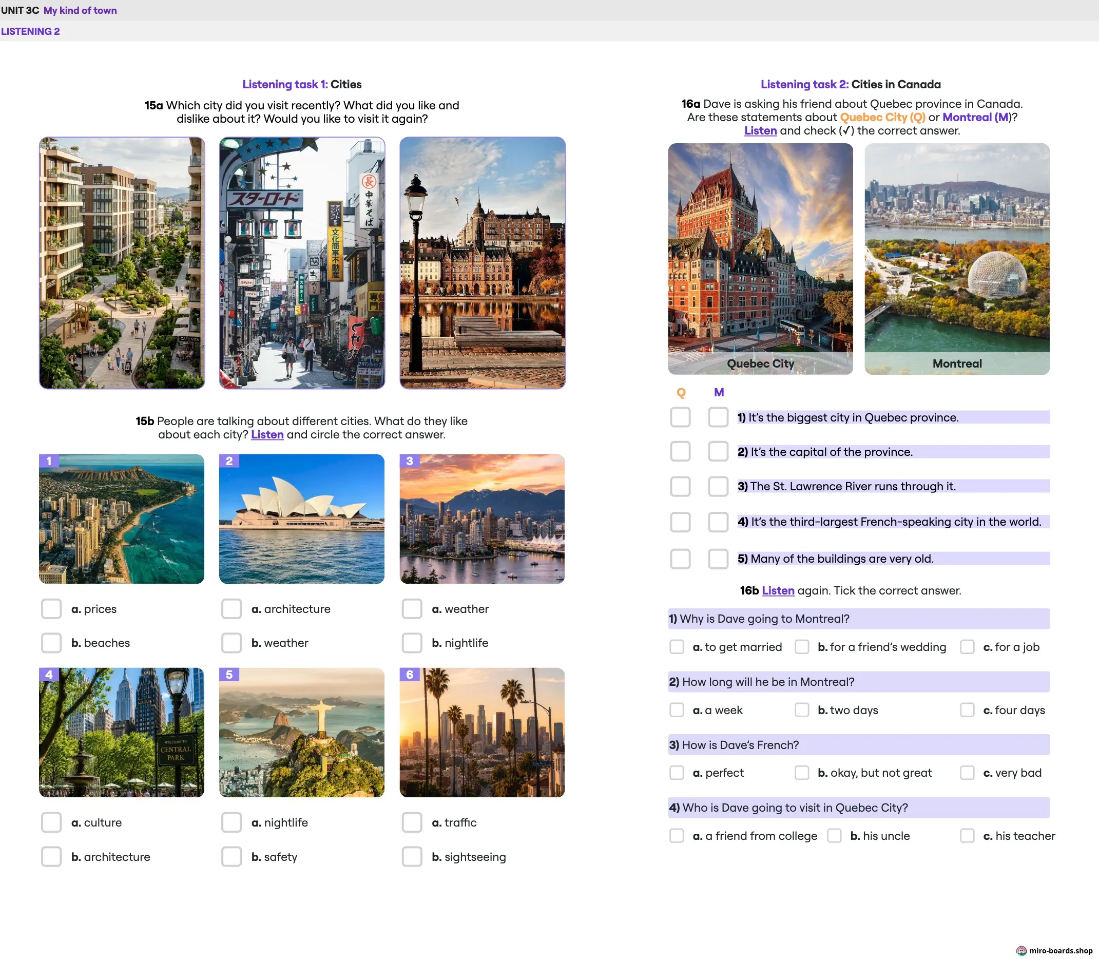Image resolution: width=1099 pixels, height=959 pixels.
Task: Open the Listen link in task 16a
Action: 760,130
